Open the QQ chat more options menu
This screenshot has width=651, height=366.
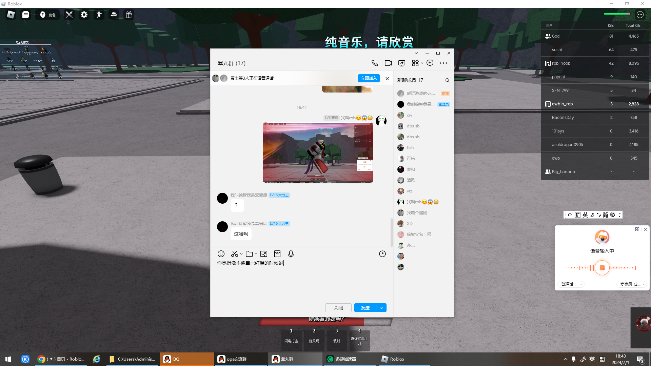443,63
